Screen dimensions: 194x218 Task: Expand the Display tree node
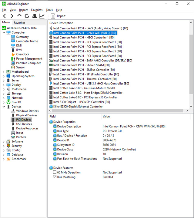(4, 85)
